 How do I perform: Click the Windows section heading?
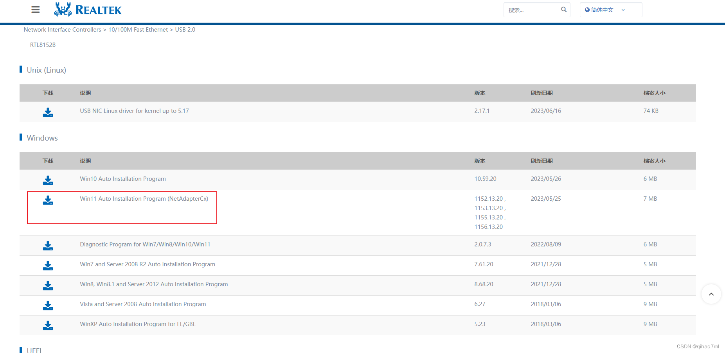click(42, 138)
